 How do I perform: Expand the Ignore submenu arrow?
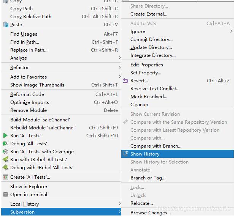coord(231,31)
